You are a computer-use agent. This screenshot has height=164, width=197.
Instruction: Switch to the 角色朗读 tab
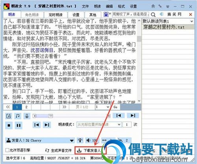[32, 15]
